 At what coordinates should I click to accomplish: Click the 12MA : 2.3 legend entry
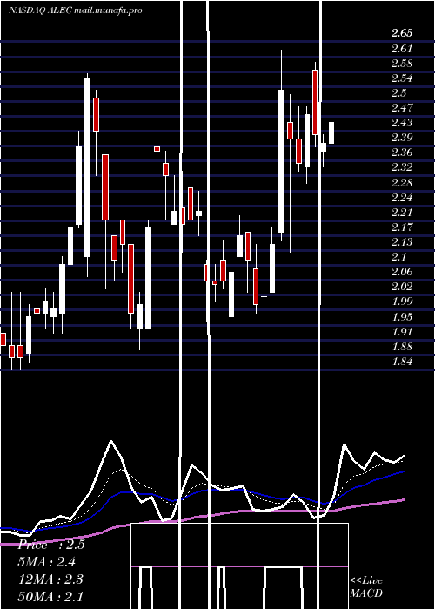50,579
